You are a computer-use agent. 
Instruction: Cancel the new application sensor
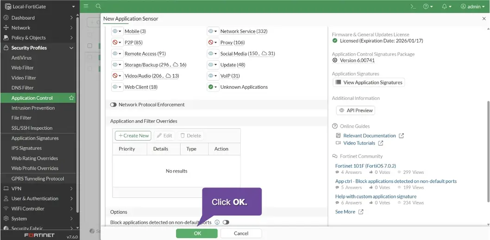click(x=241, y=234)
